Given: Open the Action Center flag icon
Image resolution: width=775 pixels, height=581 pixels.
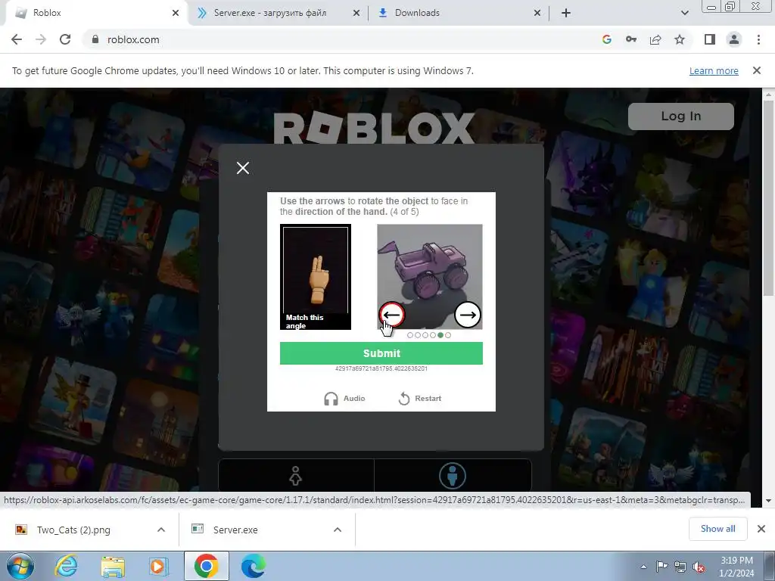Looking at the screenshot, I should (x=661, y=567).
